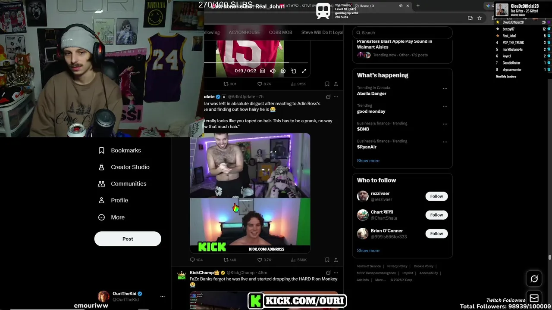Open a new browser tab
Screen dimensions: 552x310
(x=418, y=6)
